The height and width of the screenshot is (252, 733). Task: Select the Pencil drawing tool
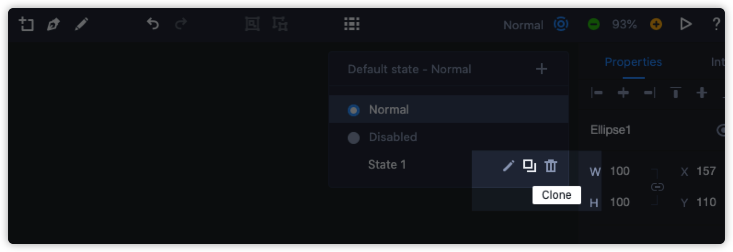point(81,24)
